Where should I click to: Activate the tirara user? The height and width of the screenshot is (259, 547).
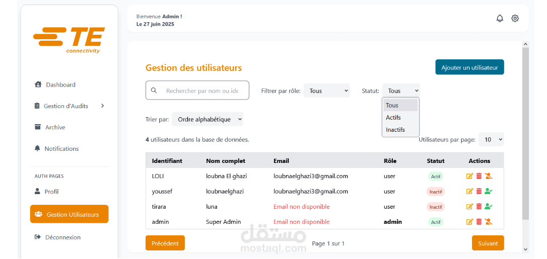click(x=489, y=206)
